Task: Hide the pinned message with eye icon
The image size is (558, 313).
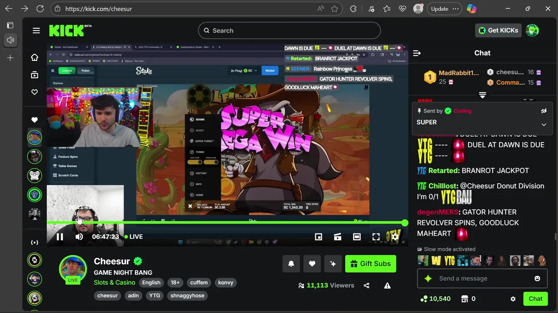Action: (544, 111)
